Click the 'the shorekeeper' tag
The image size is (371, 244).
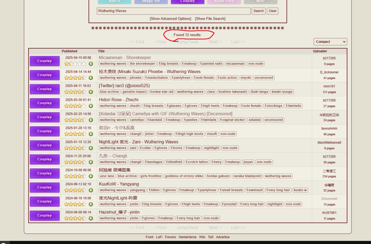[x=143, y=64]
